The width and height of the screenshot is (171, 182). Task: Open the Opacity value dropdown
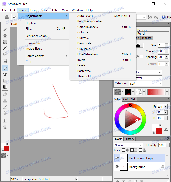pos(167,145)
